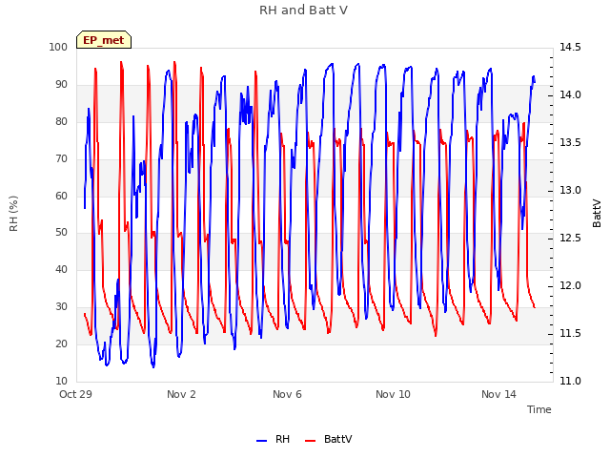Image resolution: width=610 pixels, height=458 pixels.
Task: Click the '70' RH axis tick label
Action: (61, 159)
